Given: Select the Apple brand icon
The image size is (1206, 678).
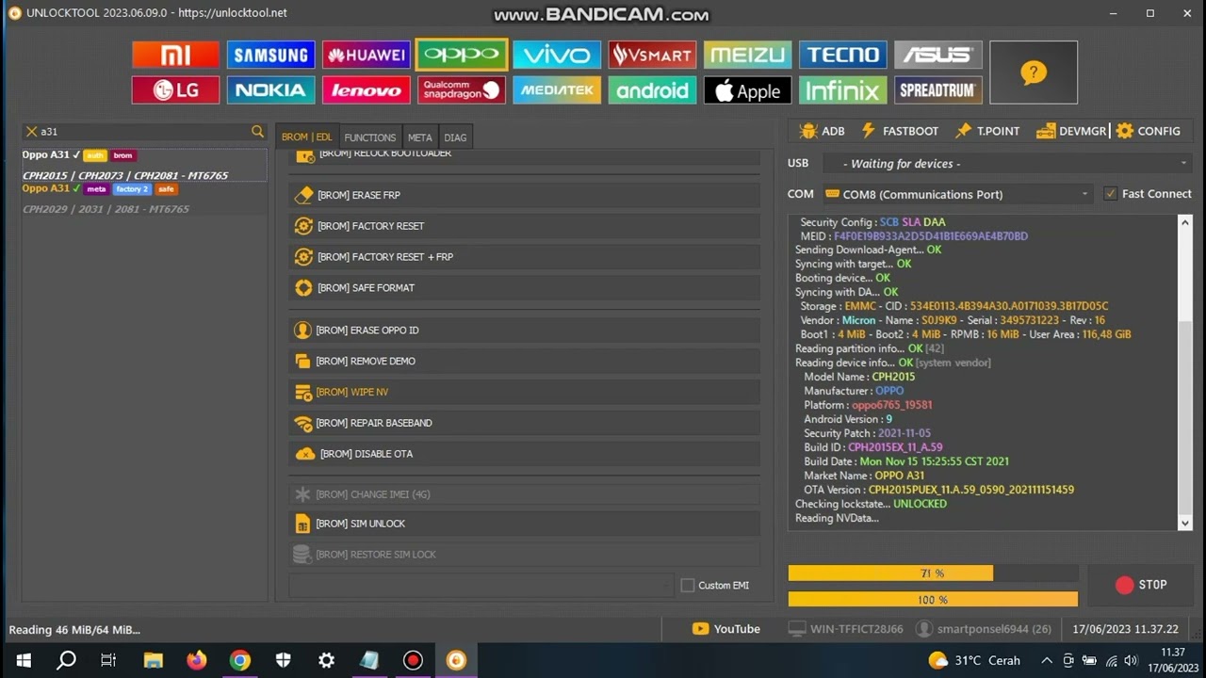Looking at the screenshot, I should point(747,90).
